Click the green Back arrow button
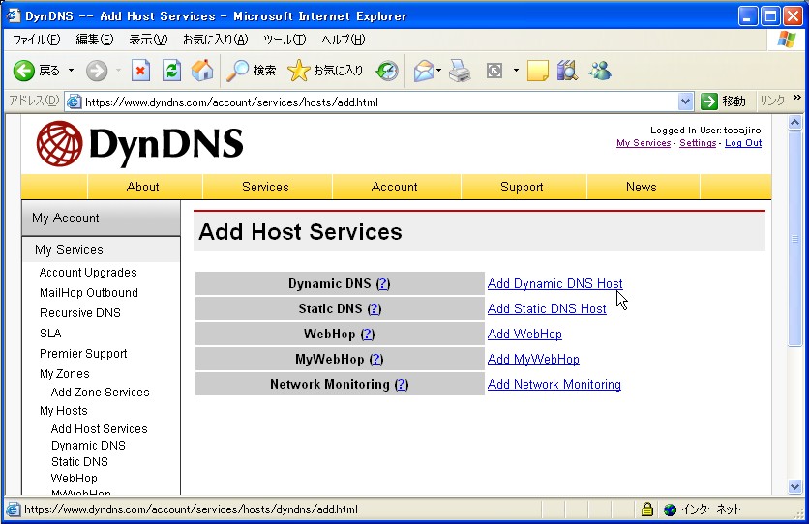This screenshot has width=809, height=524. 24,71
